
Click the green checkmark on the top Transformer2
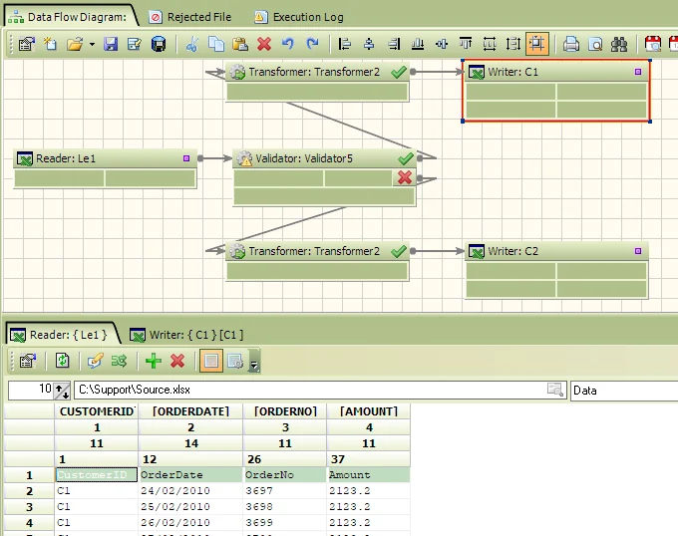[x=399, y=72]
